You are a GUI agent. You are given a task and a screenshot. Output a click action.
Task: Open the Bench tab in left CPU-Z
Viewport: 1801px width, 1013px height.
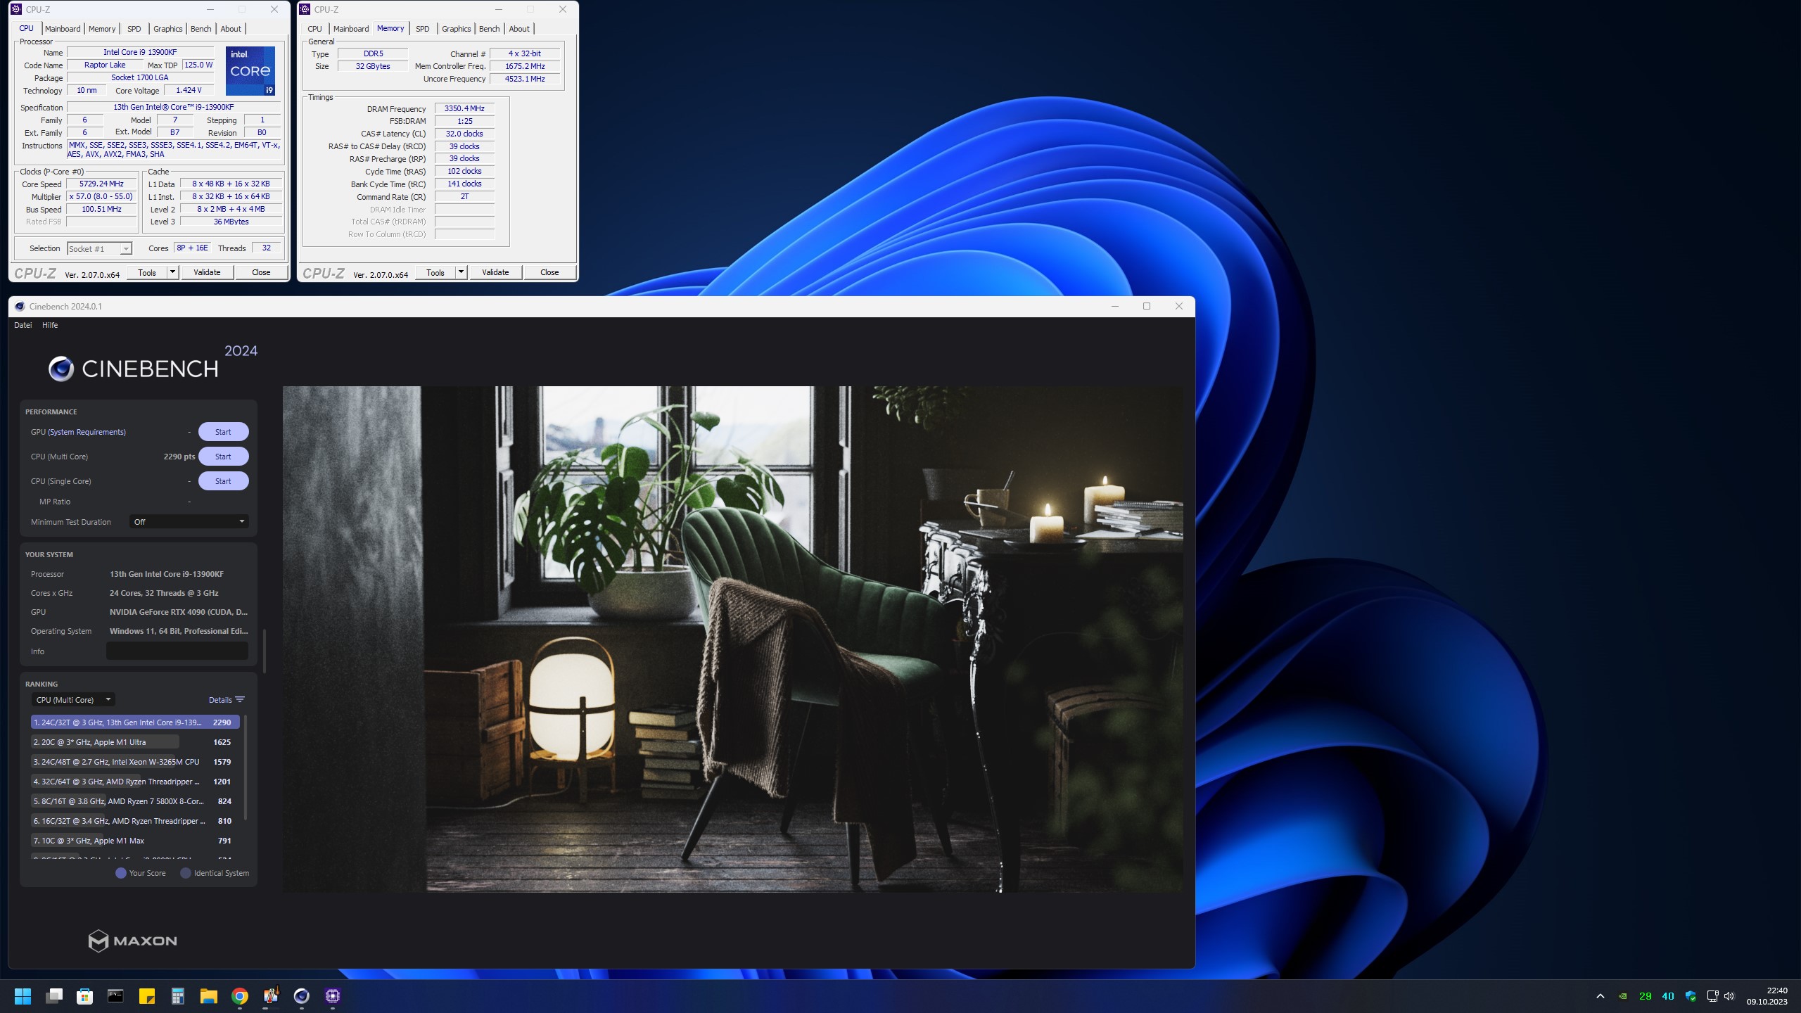[201, 29]
